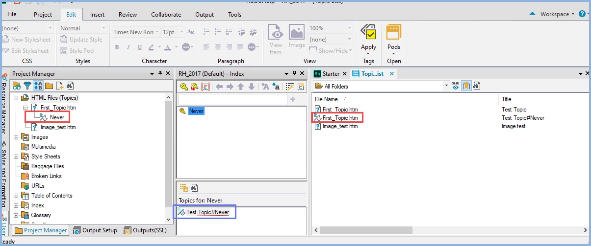Click the Index properties icon
591x246 pixels.
point(206,87)
